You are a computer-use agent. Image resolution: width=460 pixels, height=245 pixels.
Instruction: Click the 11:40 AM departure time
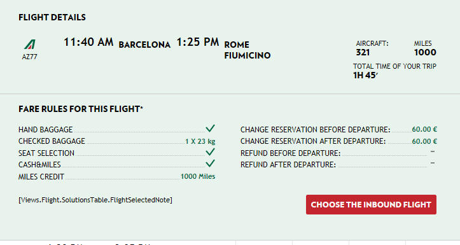88,42
